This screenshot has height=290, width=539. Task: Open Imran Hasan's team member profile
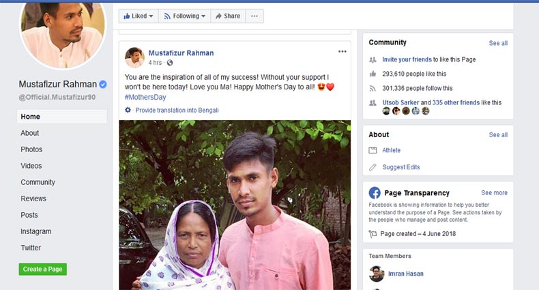pyautogui.click(x=407, y=274)
